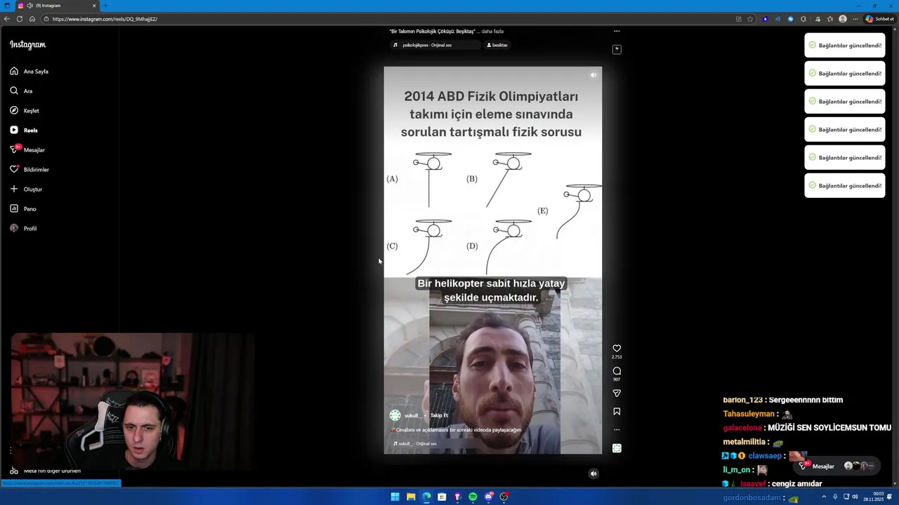Open browser home page
Viewport: 899px width, 505px height.
point(32,19)
